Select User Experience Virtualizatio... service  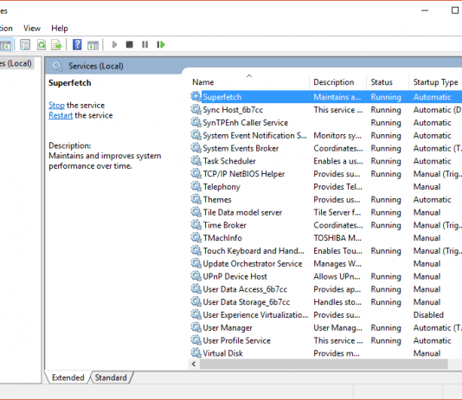pos(325,315)
